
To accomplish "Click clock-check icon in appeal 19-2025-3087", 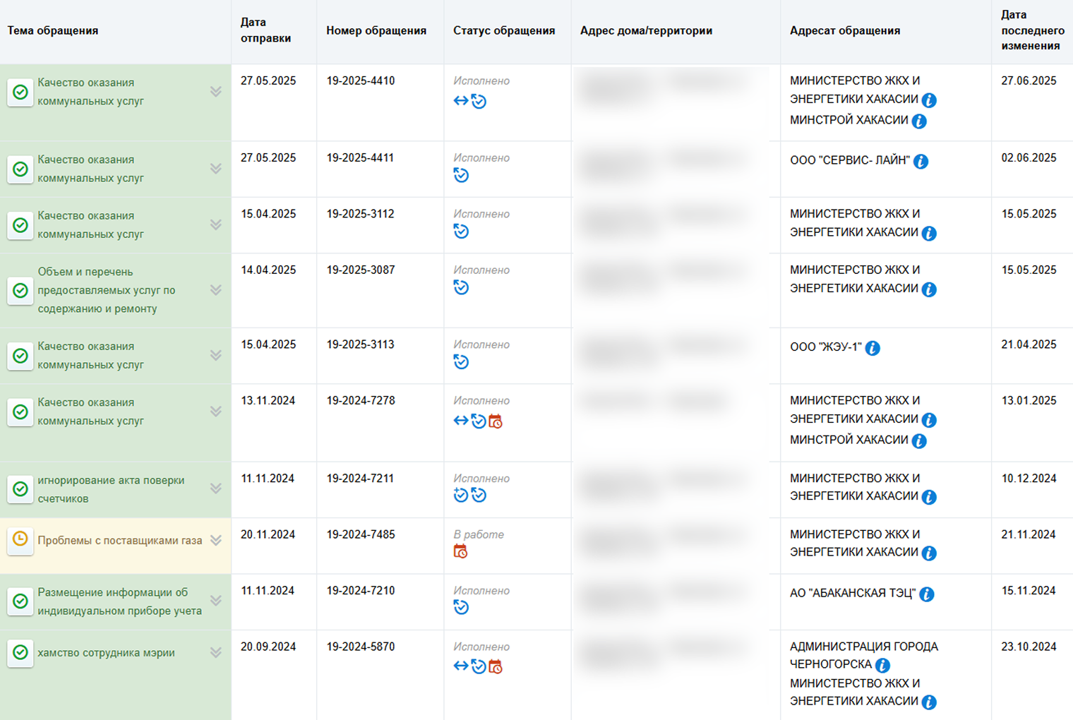I will coord(461,287).
